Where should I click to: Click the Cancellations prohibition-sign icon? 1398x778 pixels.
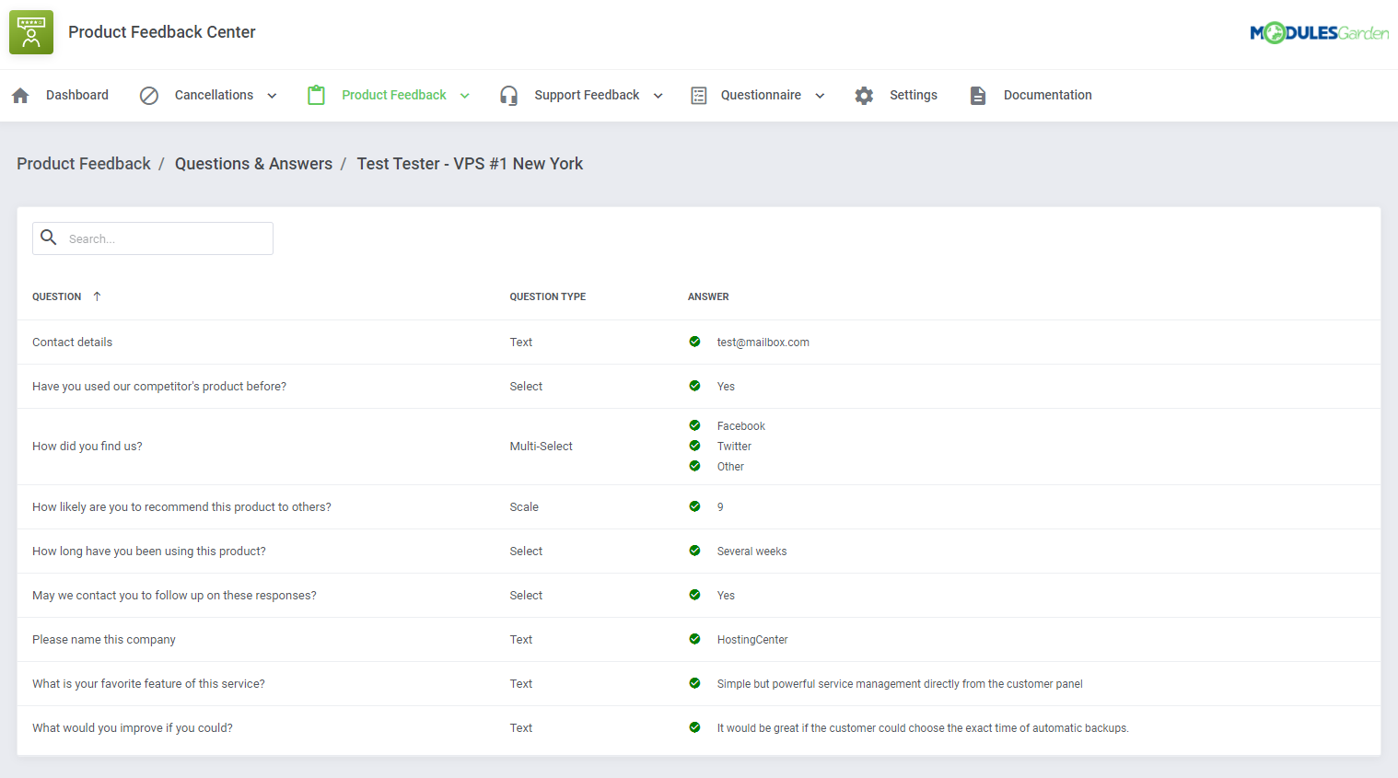click(x=149, y=95)
